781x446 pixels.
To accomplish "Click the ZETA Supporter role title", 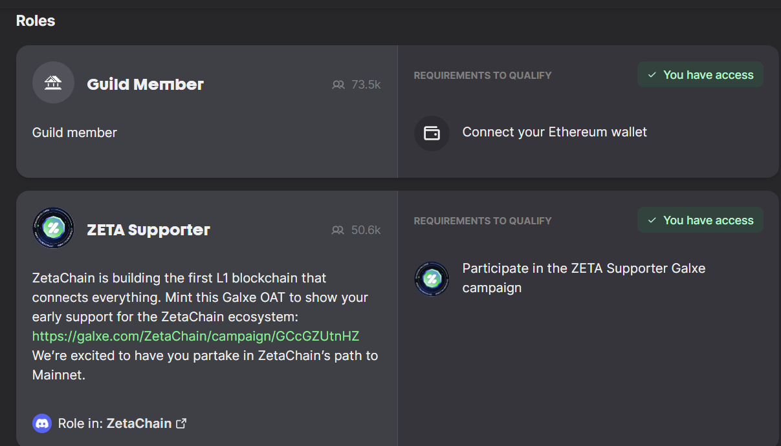I will pyautogui.click(x=149, y=230).
